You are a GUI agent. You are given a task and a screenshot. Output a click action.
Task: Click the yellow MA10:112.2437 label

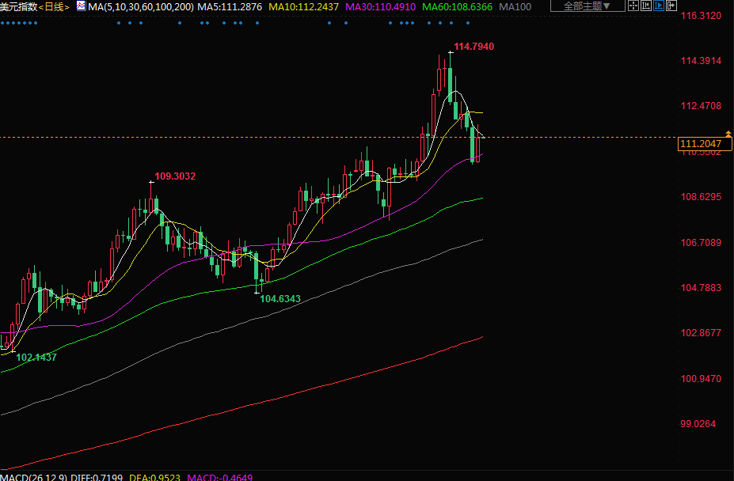[x=303, y=6]
